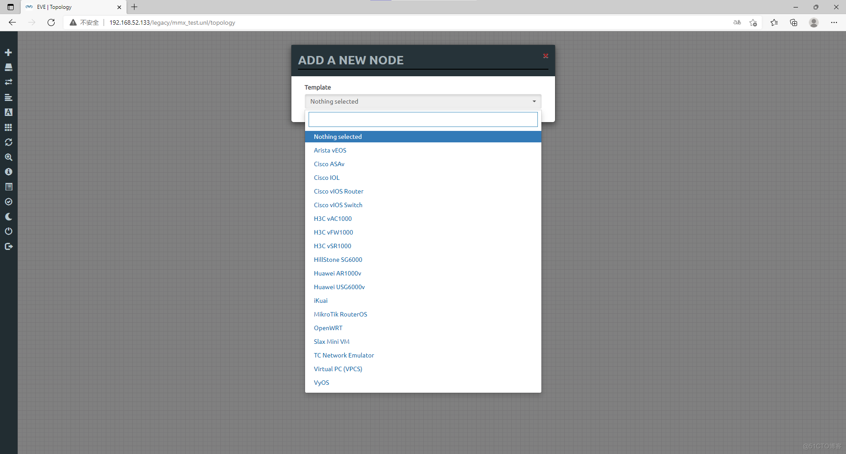Select HillStone SG6000 template
846x454 pixels.
pos(423,260)
